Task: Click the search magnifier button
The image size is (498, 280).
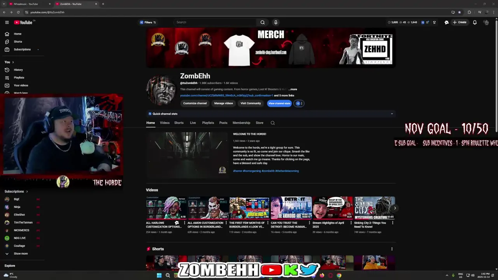Action: (x=263, y=22)
